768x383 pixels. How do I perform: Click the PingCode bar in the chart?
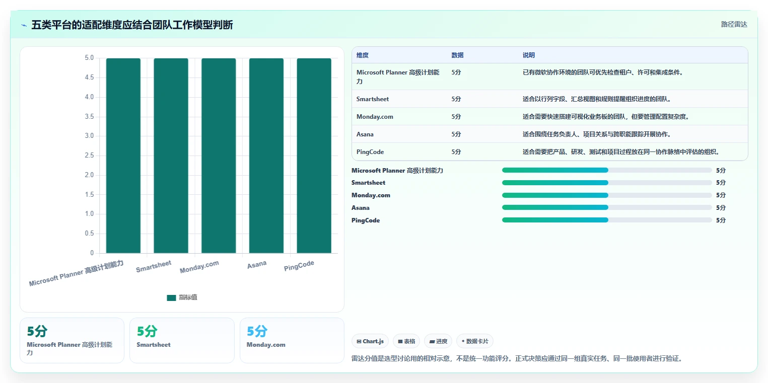pyautogui.click(x=314, y=156)
